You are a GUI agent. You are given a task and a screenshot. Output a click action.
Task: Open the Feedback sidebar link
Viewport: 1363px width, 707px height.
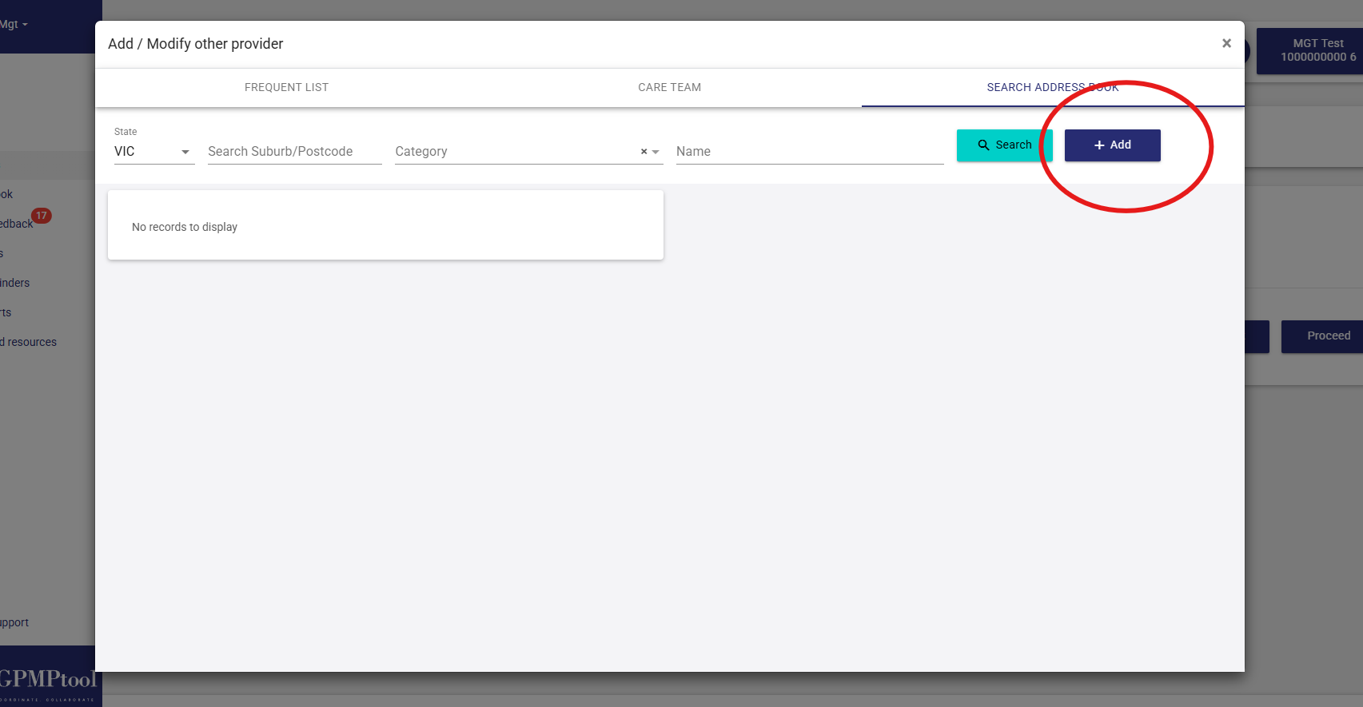pyautogui.click(x=16, y=224)
